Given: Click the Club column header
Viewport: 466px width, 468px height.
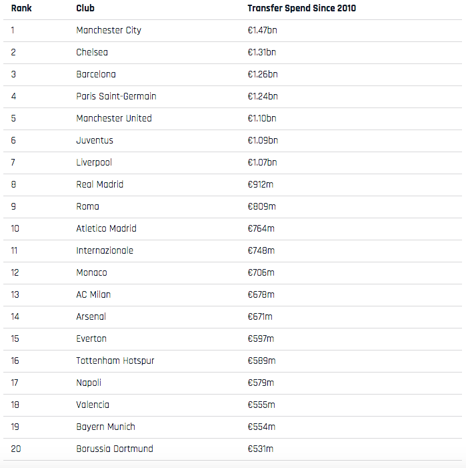Looking at the screenshot, I should pos(85,9).
